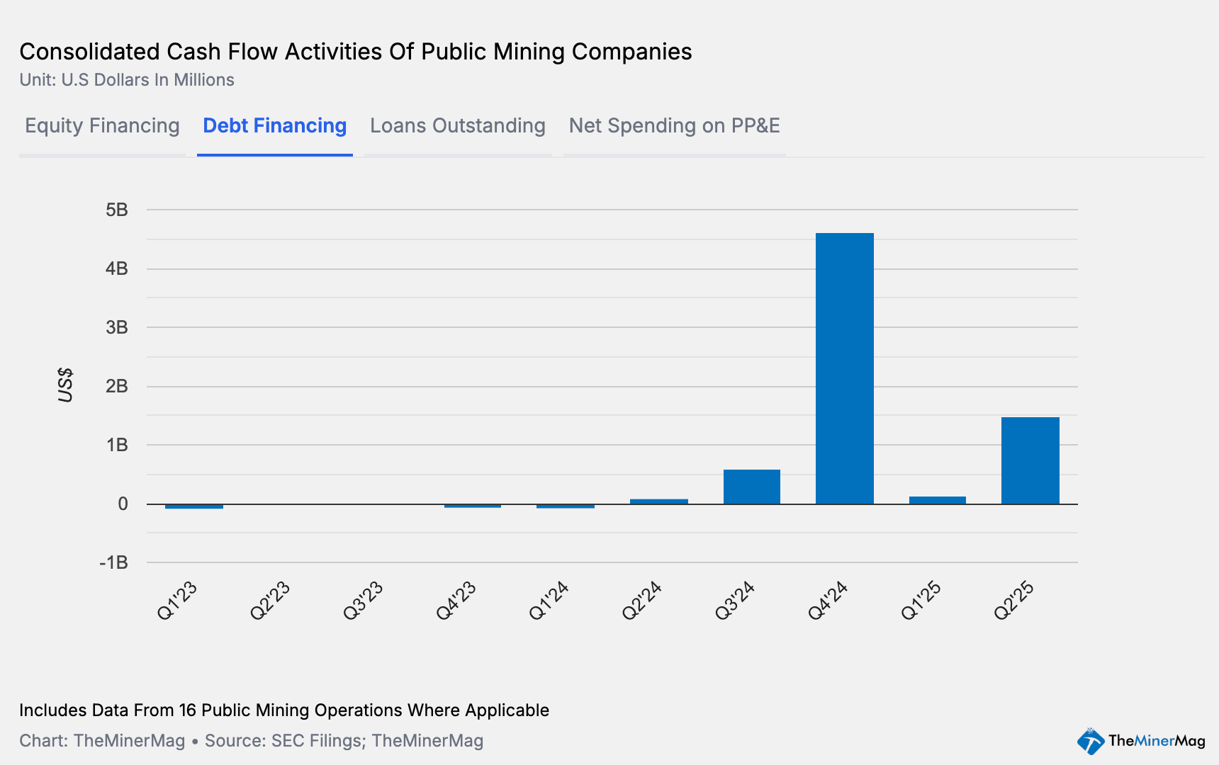
Task: Open the Loans Outstanding tab
Action: (x=457, y=126)
